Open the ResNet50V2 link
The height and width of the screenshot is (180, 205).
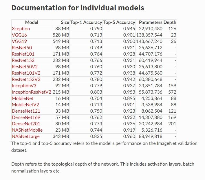coord(25,67)
